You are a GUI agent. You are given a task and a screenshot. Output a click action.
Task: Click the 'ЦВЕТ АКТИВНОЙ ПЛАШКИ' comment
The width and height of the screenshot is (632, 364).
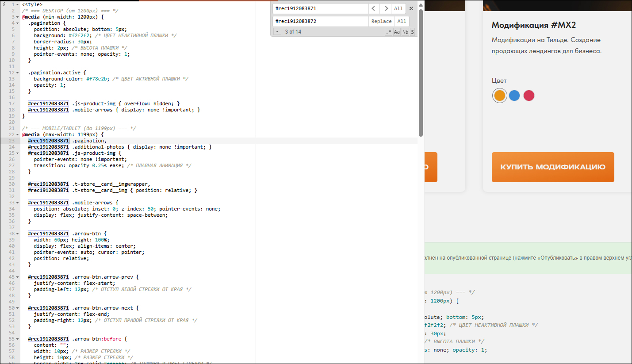pyautogui.click(x=150, y=79)
